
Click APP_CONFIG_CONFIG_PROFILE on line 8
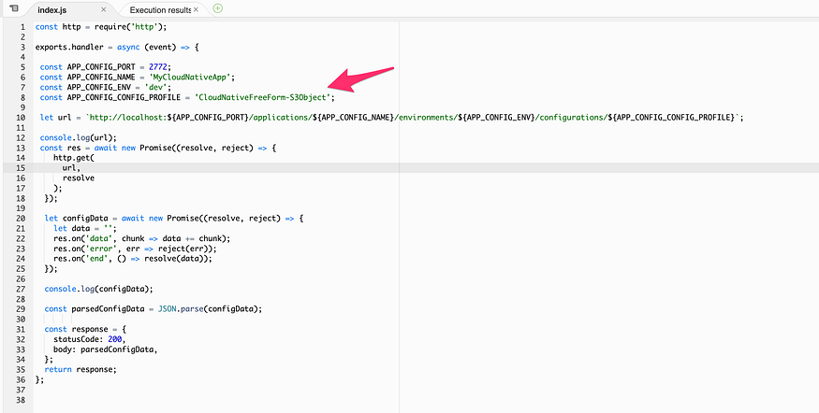[x=124, y=97]
